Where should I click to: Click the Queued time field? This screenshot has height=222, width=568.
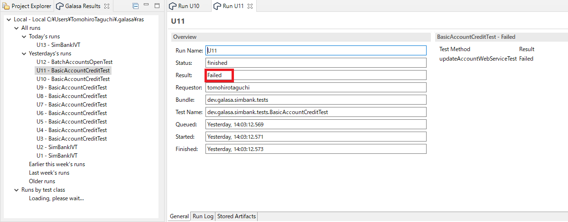(316, 124)
